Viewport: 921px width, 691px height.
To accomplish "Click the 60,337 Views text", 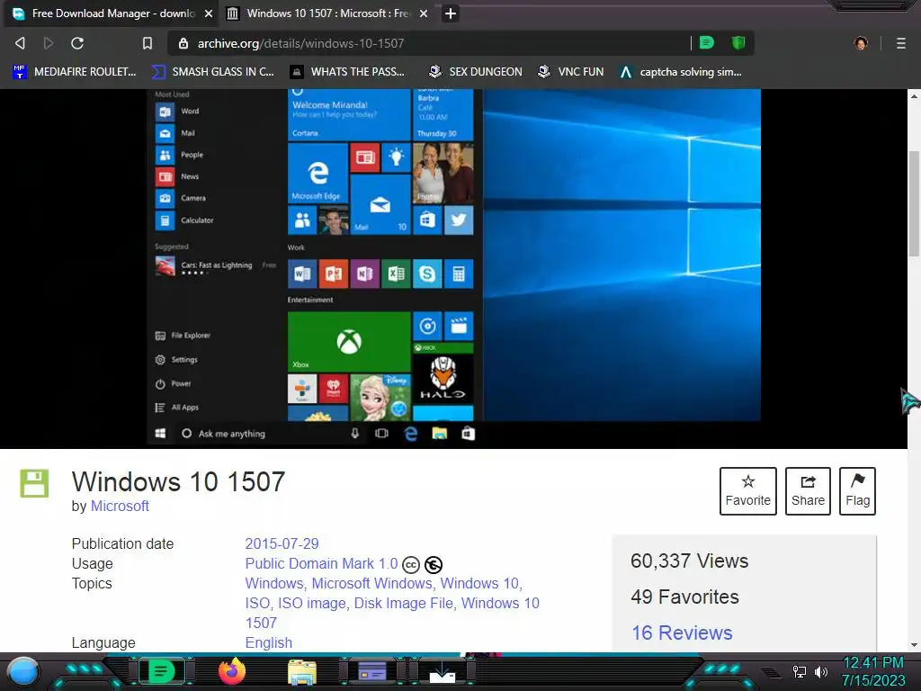I will click(x=690, y=561).
